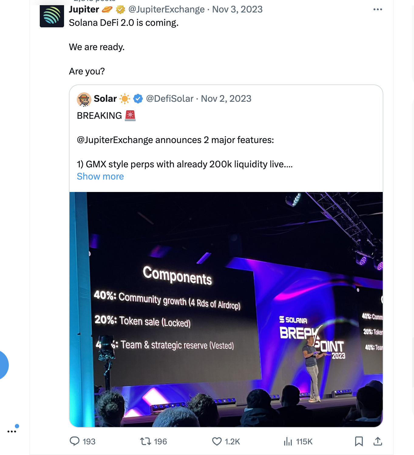This screenshot has width=414, height=455.
Task: Click the Jupiter display name
Action: pos(84,9)
